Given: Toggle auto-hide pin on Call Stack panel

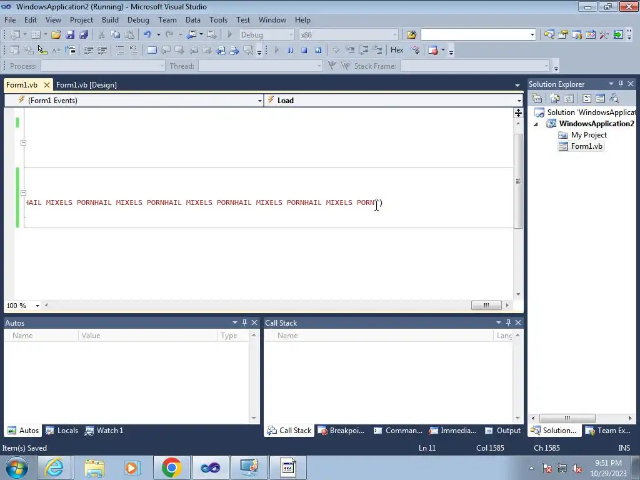Looking at the screenshot, I should [x=508, y=322].
